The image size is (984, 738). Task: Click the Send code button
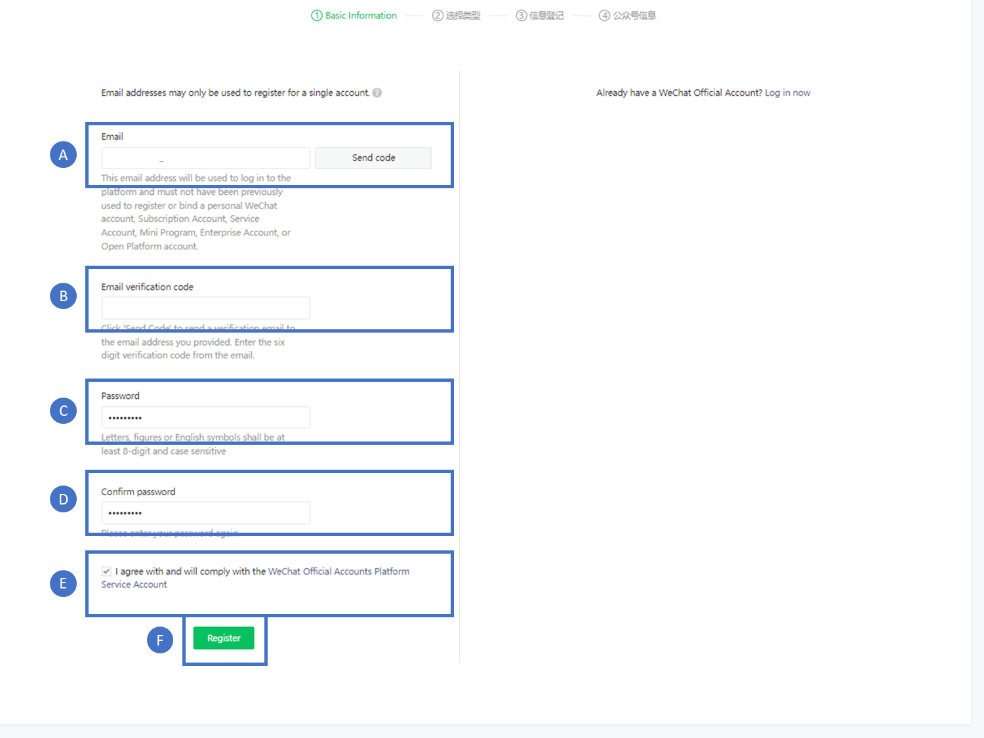click(373, 157)
